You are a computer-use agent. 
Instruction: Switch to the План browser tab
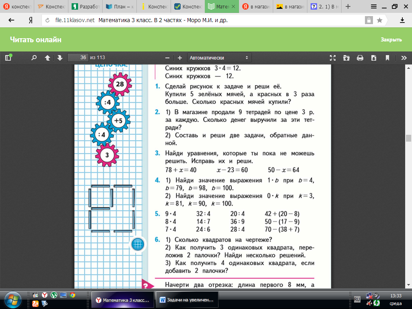120,7
